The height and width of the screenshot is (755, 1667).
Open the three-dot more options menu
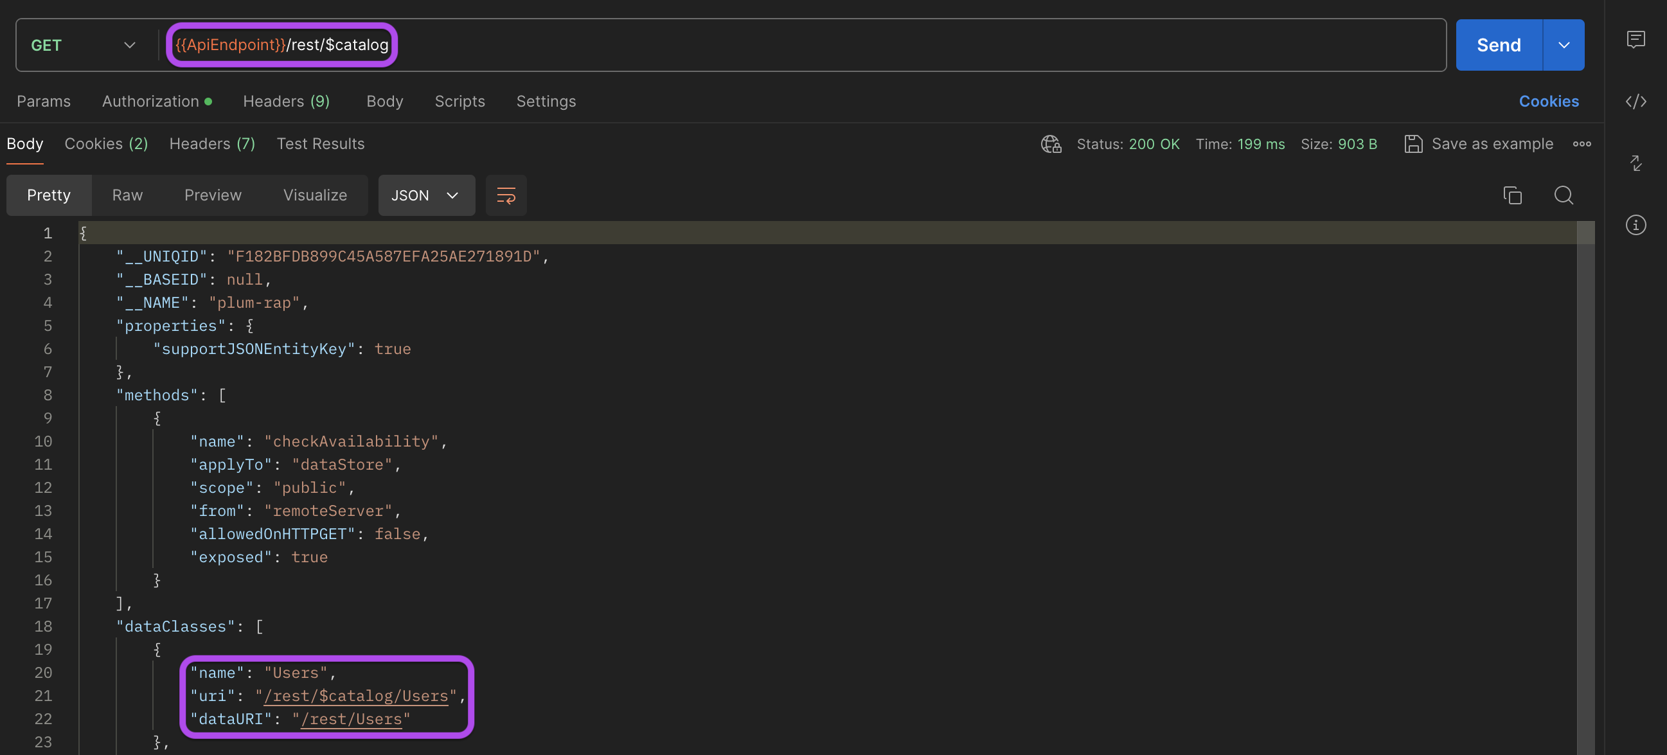[x=1581, y=144]
